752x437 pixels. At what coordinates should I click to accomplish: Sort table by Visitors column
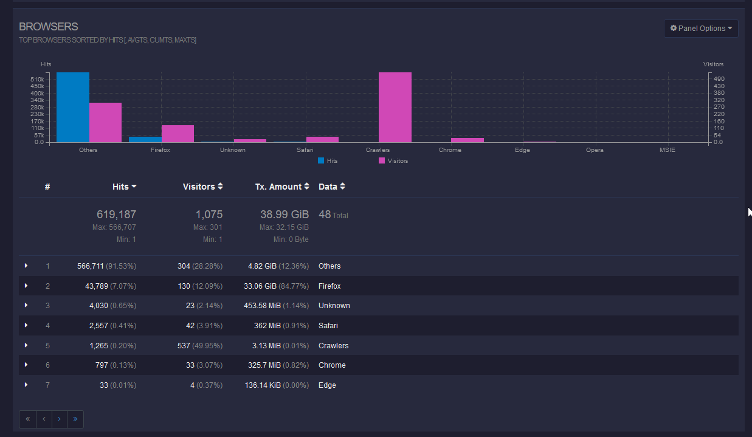pos(202,187)
